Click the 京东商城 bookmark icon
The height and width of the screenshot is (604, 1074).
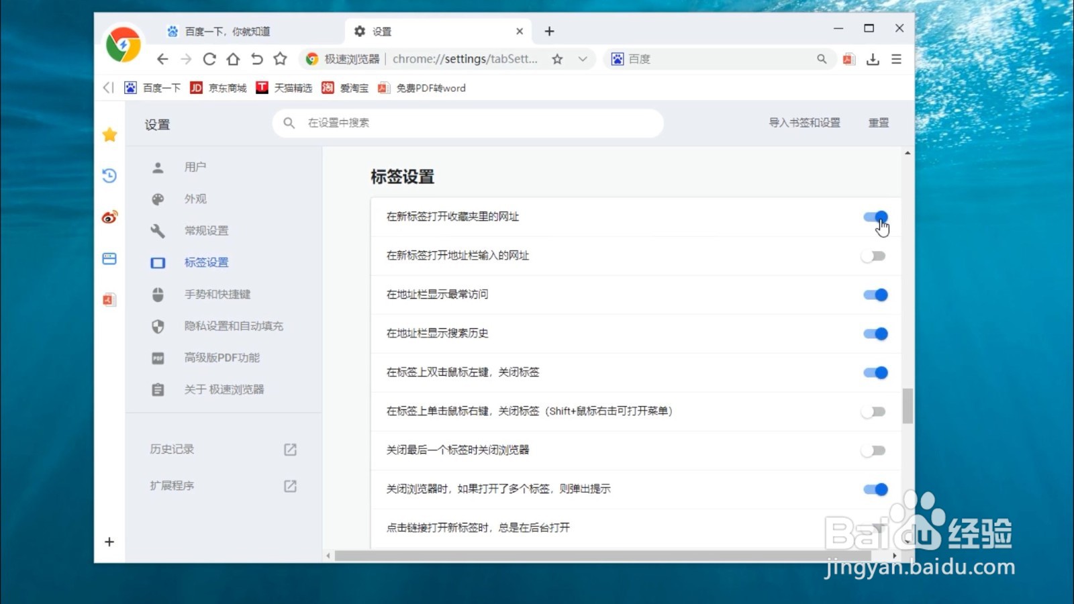(196, 87)
